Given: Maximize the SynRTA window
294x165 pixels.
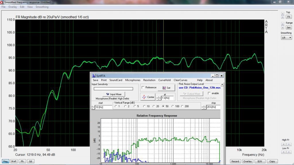Looking at the screenshot, I should click(x=217, y=76).
